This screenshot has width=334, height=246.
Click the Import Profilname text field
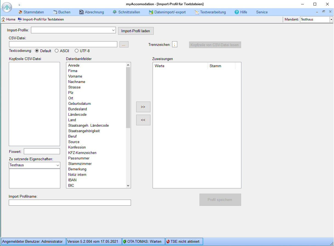click(x=70, y=203)
